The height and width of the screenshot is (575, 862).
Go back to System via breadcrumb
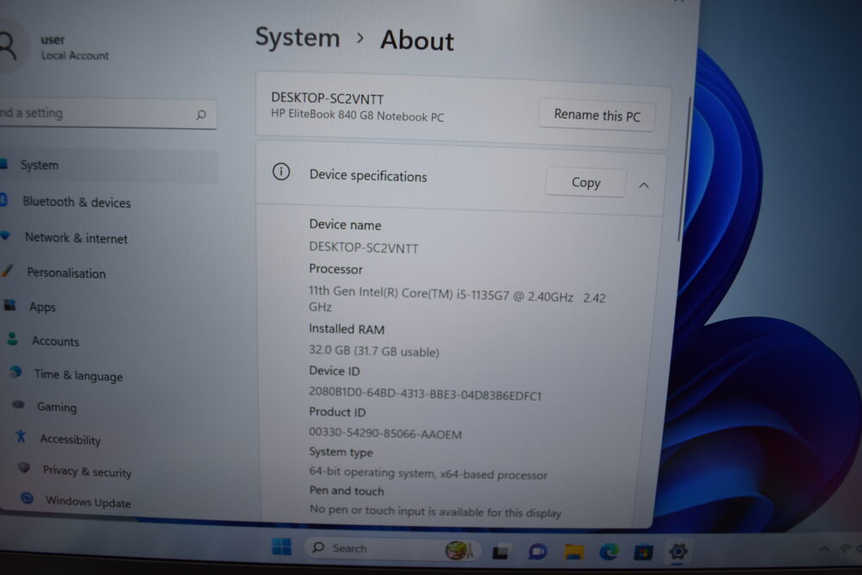(x=297, y=38)
